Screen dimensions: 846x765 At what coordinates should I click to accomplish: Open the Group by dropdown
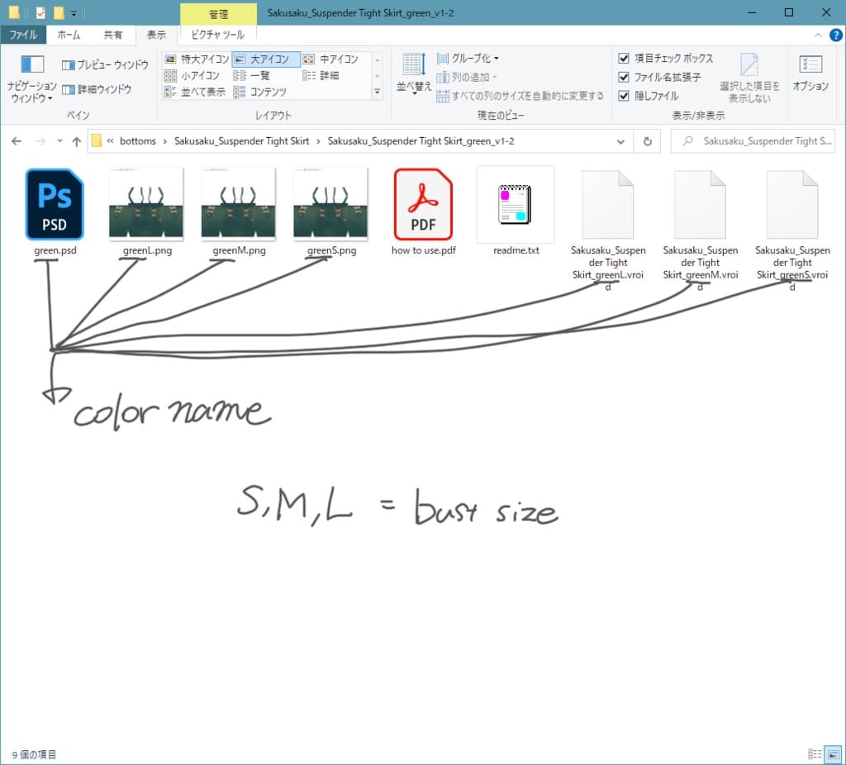(x=468, y=58)
